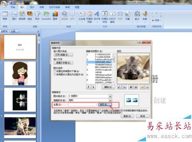
Task: Select slide 1 thumbnail titled 相册
Action: (x=20, y=47)
